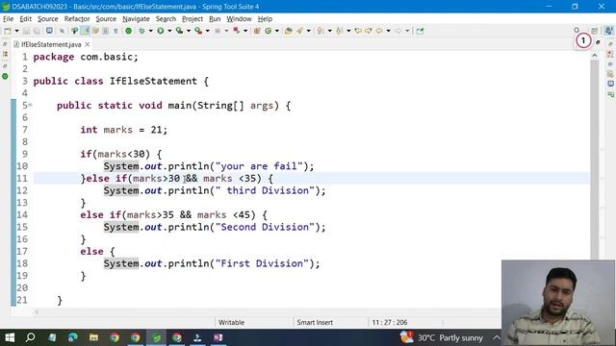Toggle Mark Occurrences highlighted button
Screen dimensions: 616x346
click(x=86, y=31)
